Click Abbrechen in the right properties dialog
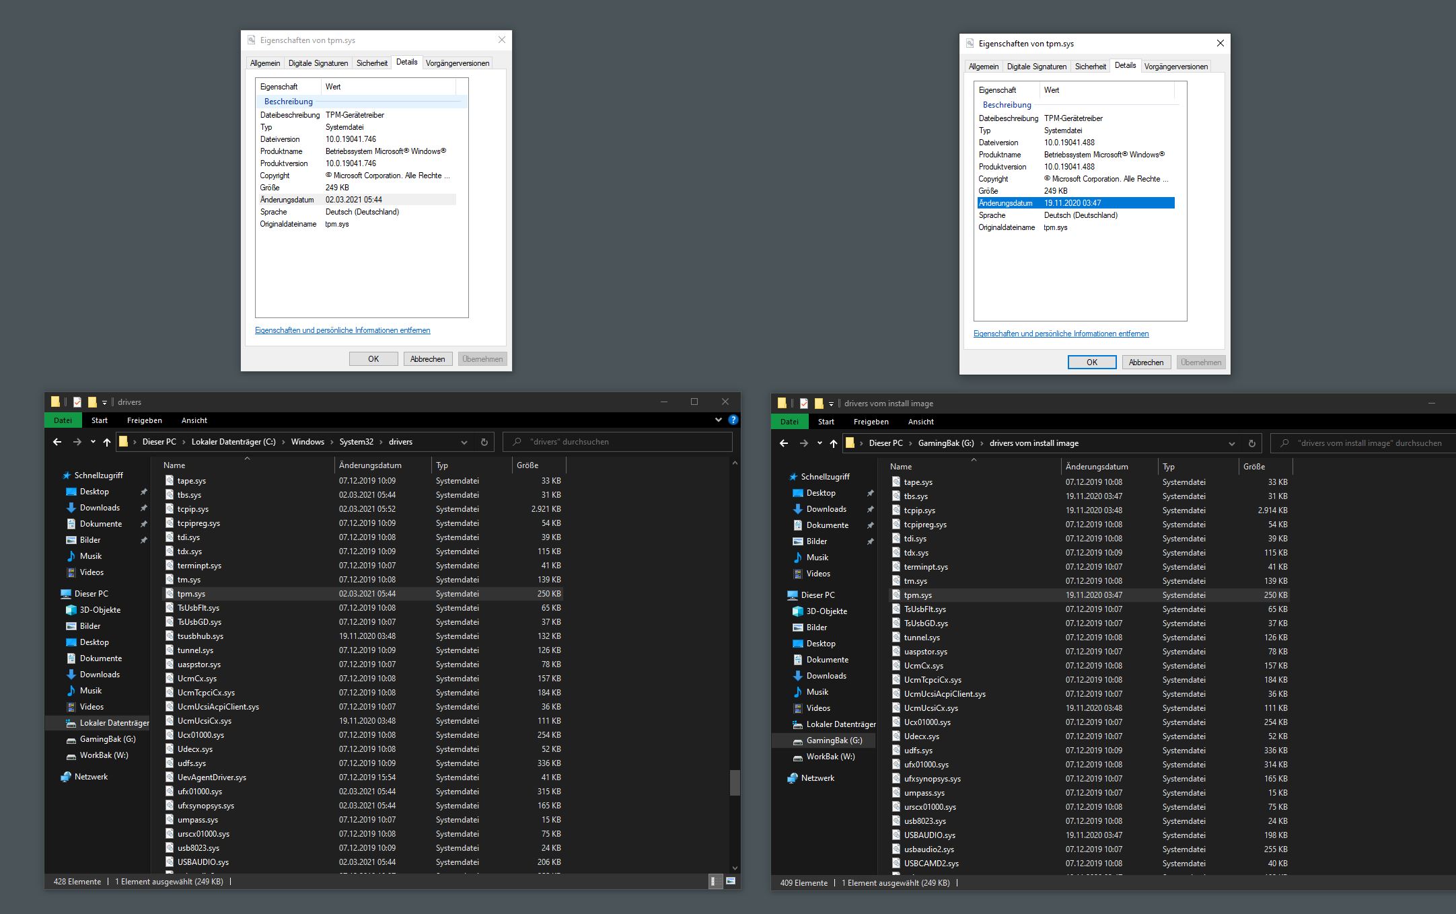This screenshot has height=914, width=1456. pos(1146,363)
